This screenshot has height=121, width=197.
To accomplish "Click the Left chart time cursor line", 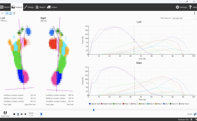I will pos(134,40).
